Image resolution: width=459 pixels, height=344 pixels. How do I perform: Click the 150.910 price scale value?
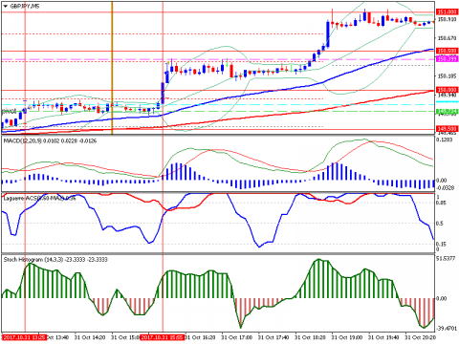click(447, 19)
